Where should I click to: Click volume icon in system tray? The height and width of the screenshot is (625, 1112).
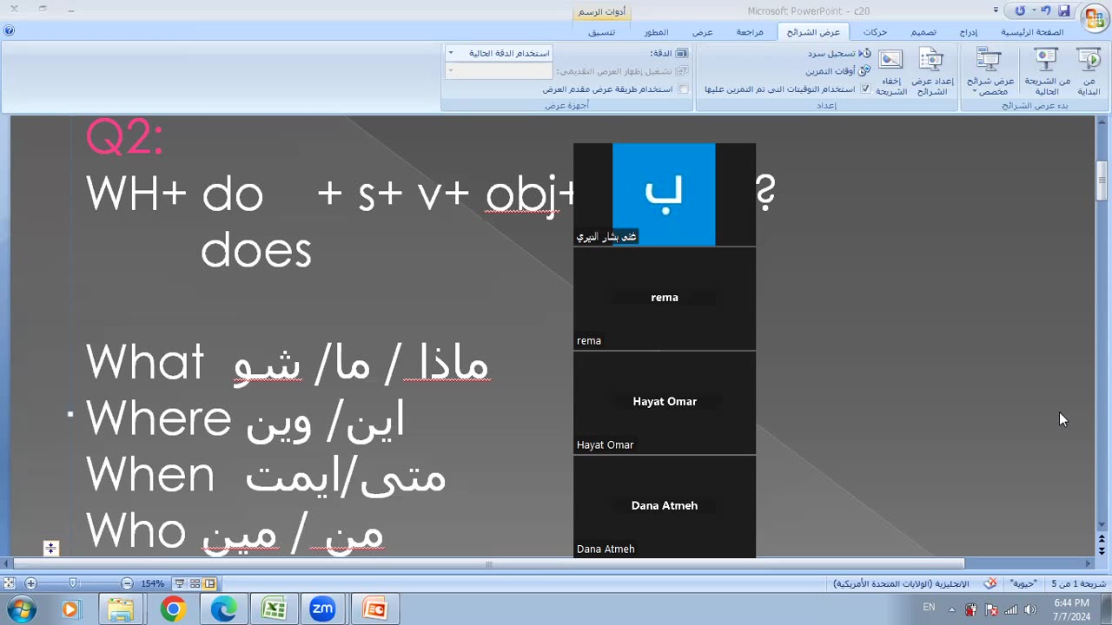pyautogui.click(x=1030, y=609)
